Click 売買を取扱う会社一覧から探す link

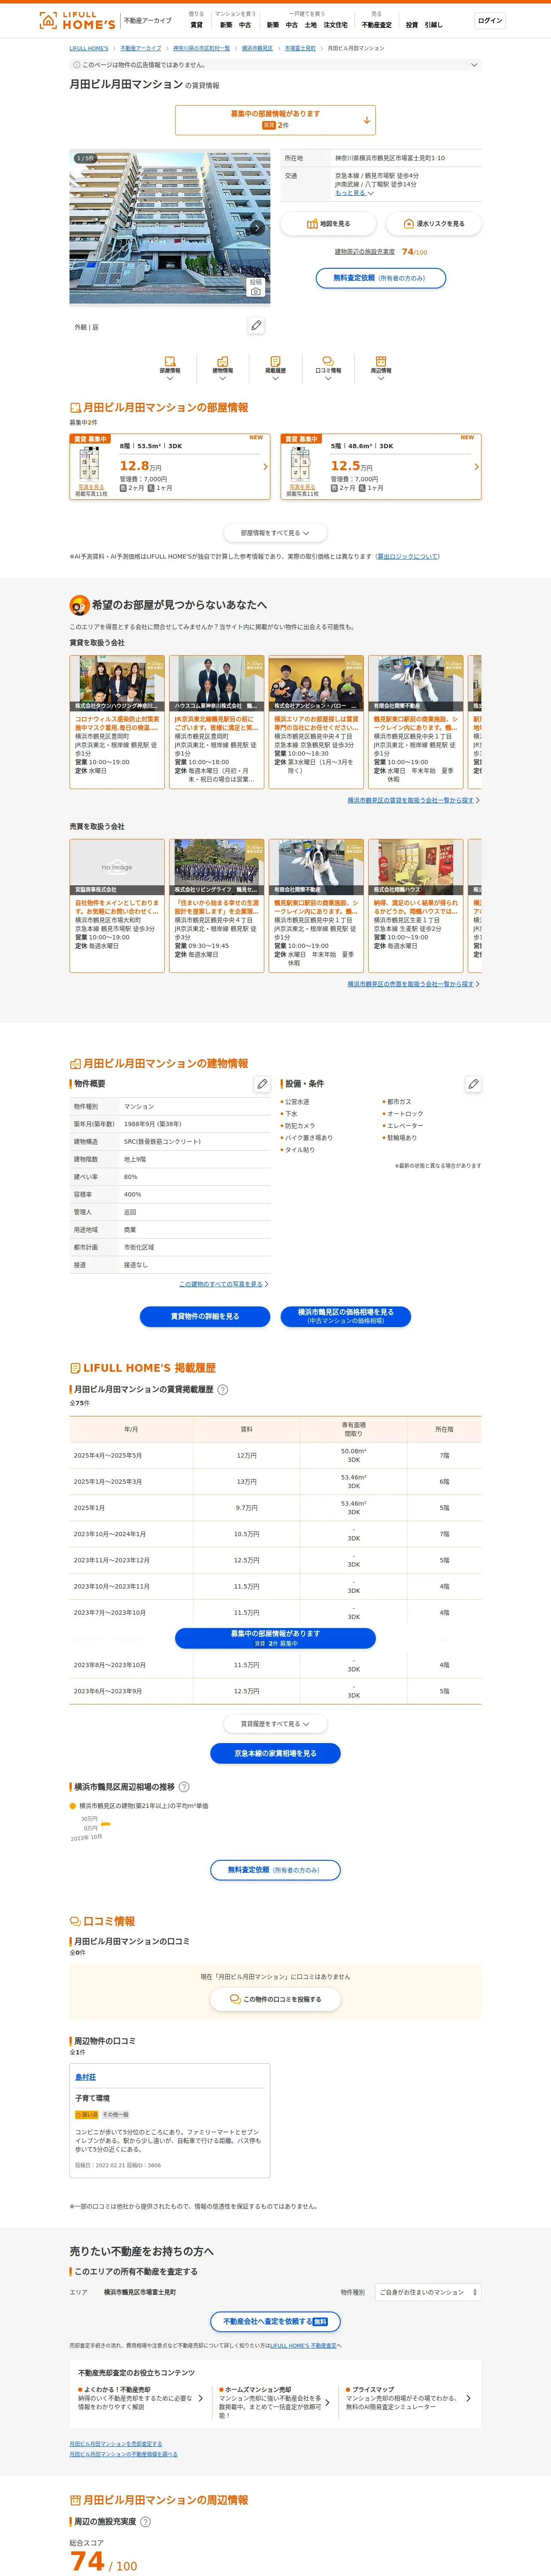point(412,984)
